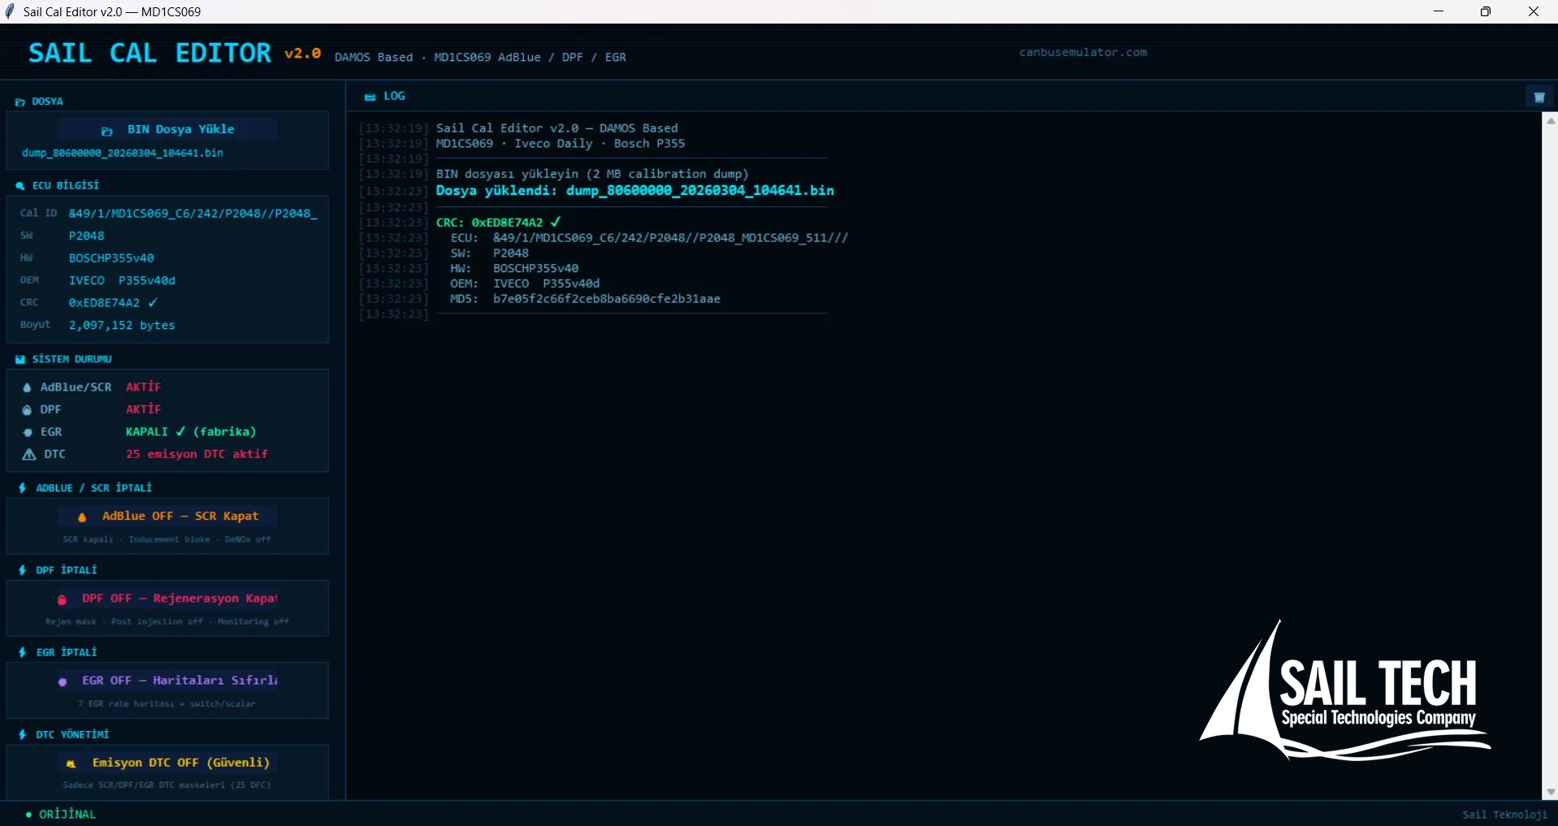Viewport: 1558px width, 826px height.
Task: Click 25 emisyon DTC aktif text
Action: click(197, 454)
